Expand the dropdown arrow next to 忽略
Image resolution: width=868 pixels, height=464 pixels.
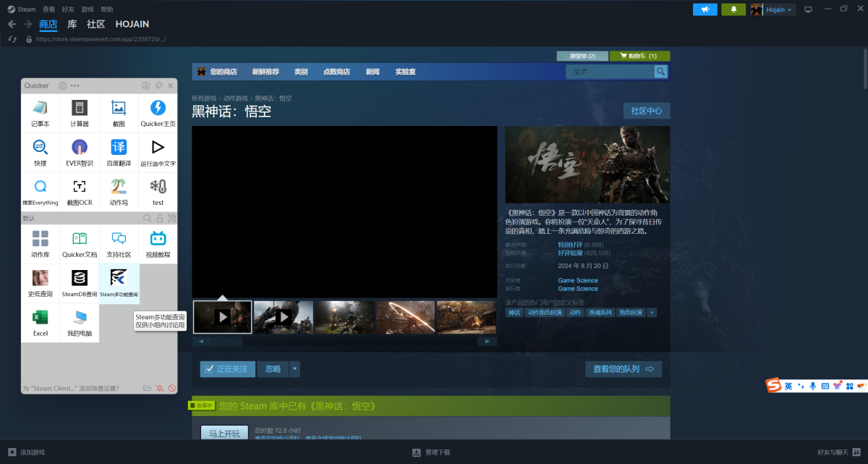[x=294, y=369]
